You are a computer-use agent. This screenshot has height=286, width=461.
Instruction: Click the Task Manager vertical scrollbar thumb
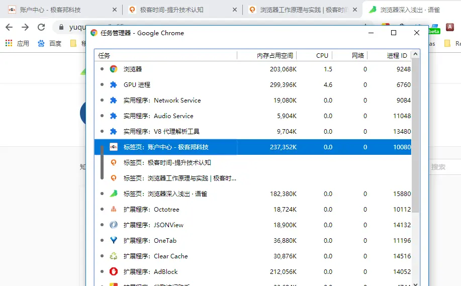415,135
